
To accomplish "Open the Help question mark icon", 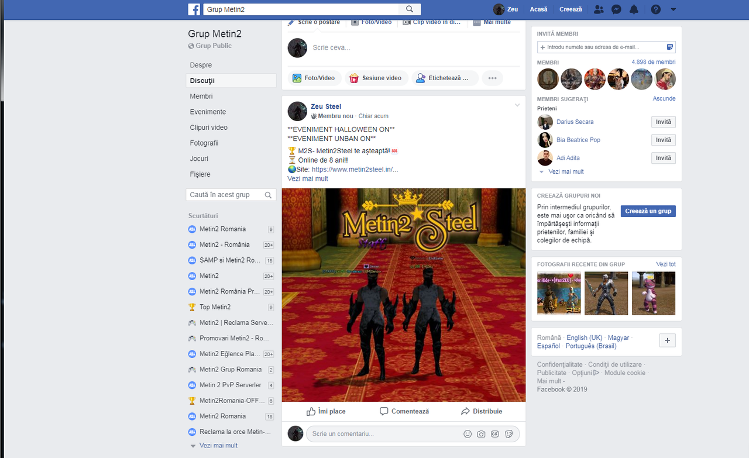I will click(656, 9).
